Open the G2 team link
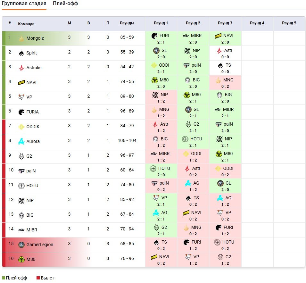Image resolution: width=306 pixels, height=283 pixels. pyautogui.click(x=29, y=156)
